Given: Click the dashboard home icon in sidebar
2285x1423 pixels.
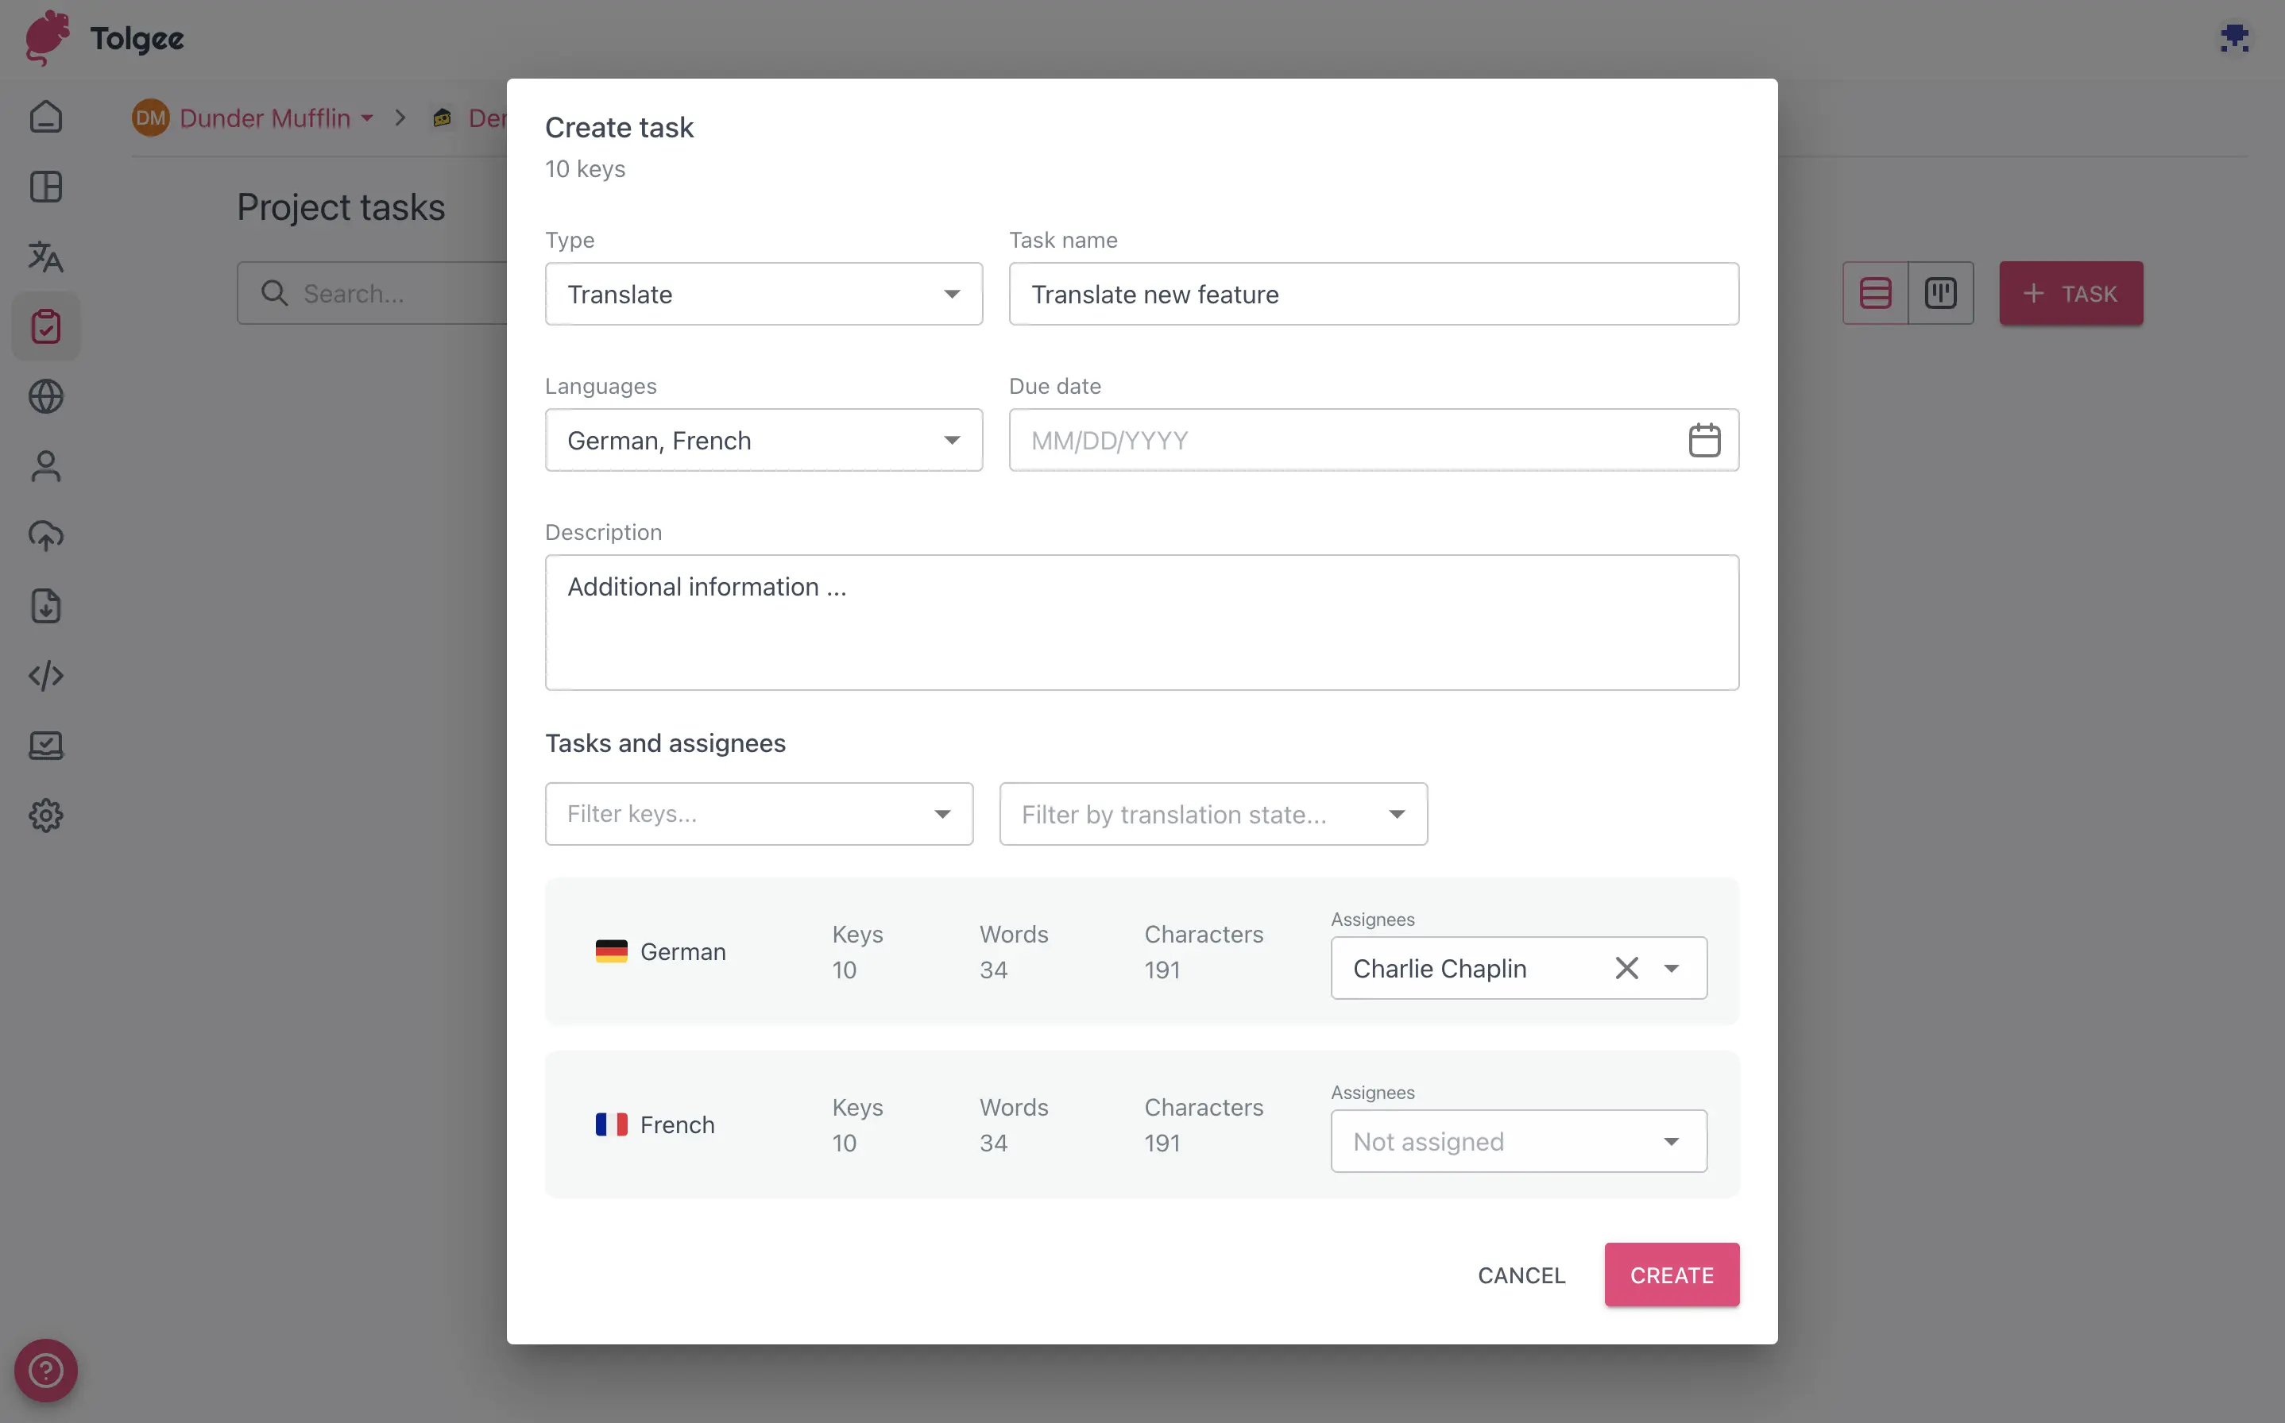Looking at the screenshot, I should pyautogui.click(x=46, y=117).
